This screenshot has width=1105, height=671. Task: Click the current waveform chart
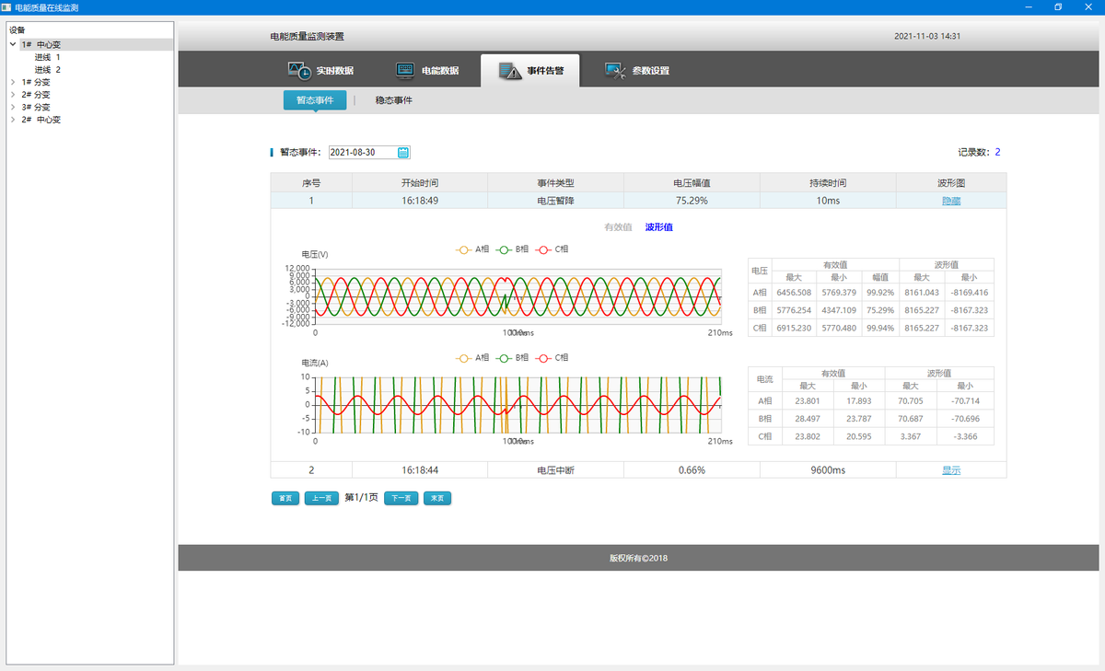coord(518,404)
